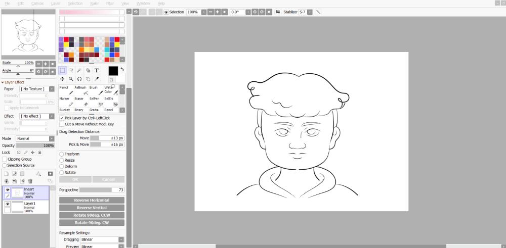Image resolution: width=506 pixels, height=248 pixels.
Task: Open rotation angle dropdown
Action: [248, 12]
